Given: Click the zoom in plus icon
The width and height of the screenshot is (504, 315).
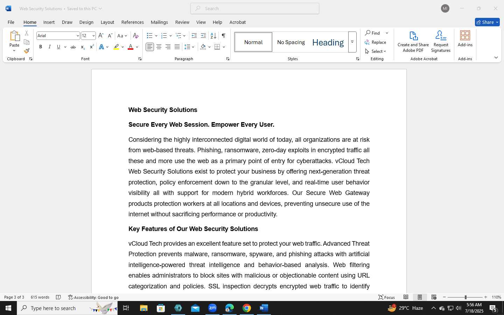Looking at the screenshot, I should [485, 297].
